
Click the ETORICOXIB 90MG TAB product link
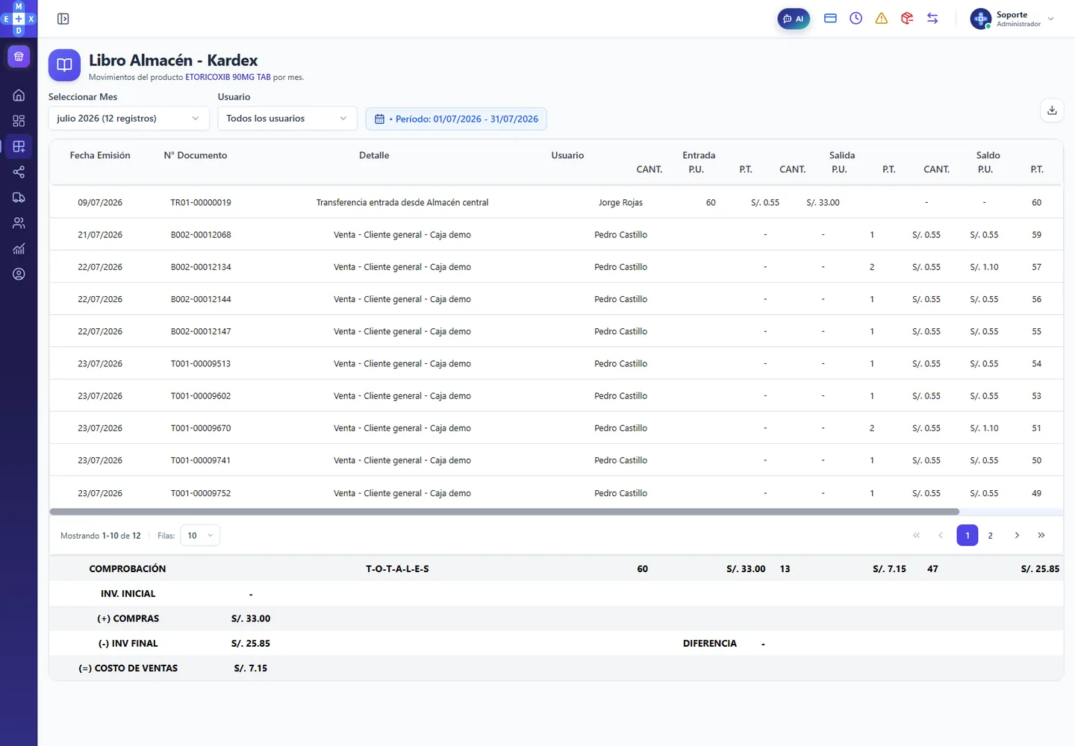[x=228, y=78]
